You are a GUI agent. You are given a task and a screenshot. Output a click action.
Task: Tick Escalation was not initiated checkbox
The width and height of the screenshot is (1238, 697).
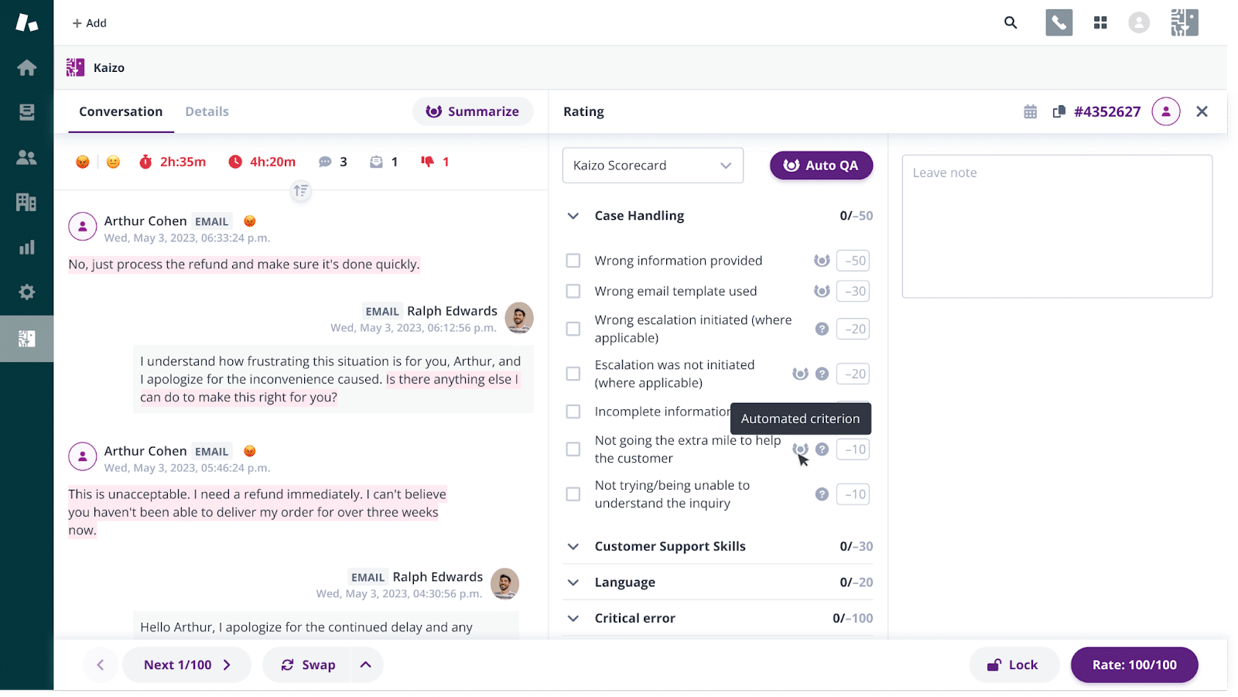573,374
